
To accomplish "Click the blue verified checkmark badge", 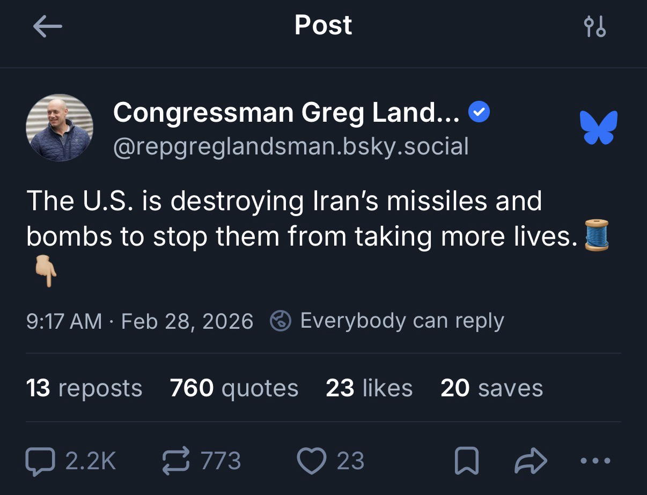I will tap(479, 113).
